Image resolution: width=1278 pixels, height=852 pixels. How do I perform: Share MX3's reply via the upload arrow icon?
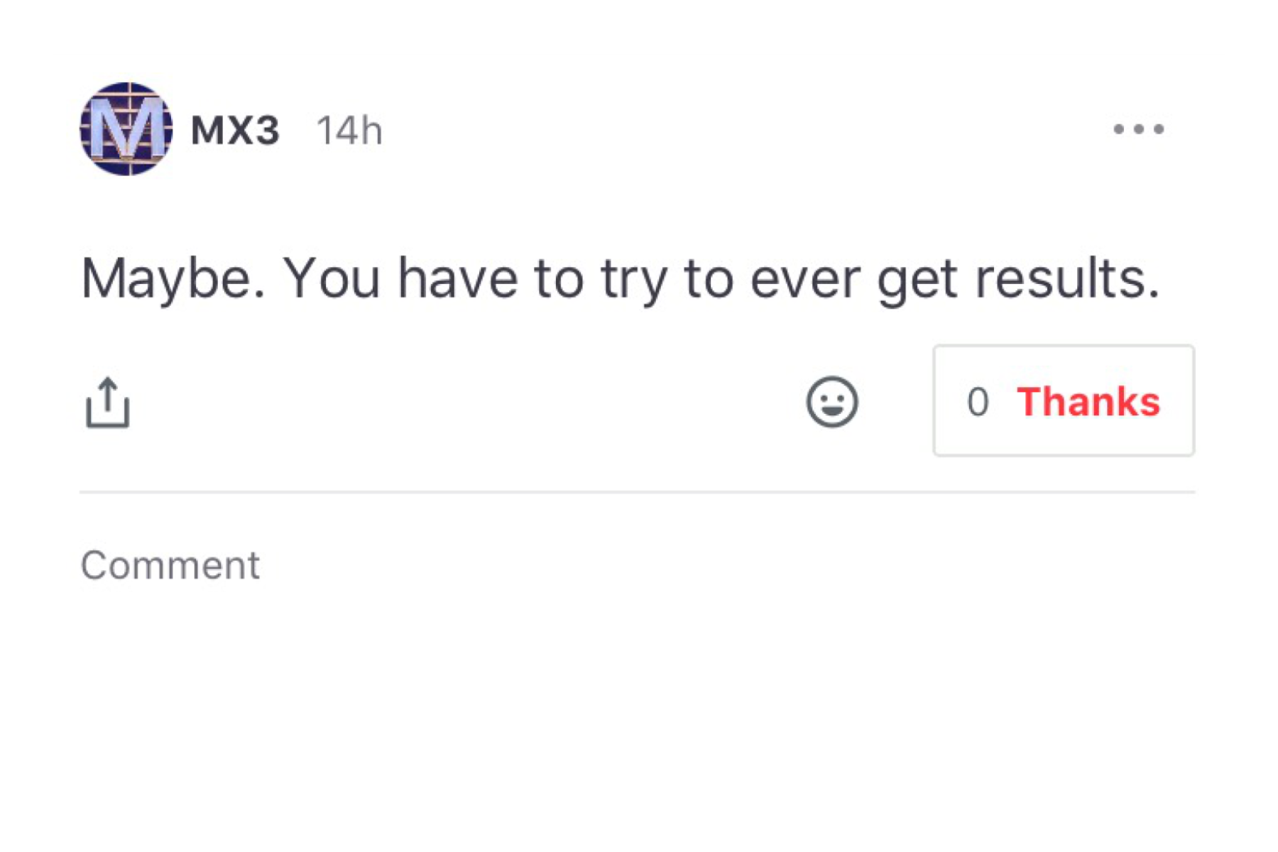107,403
